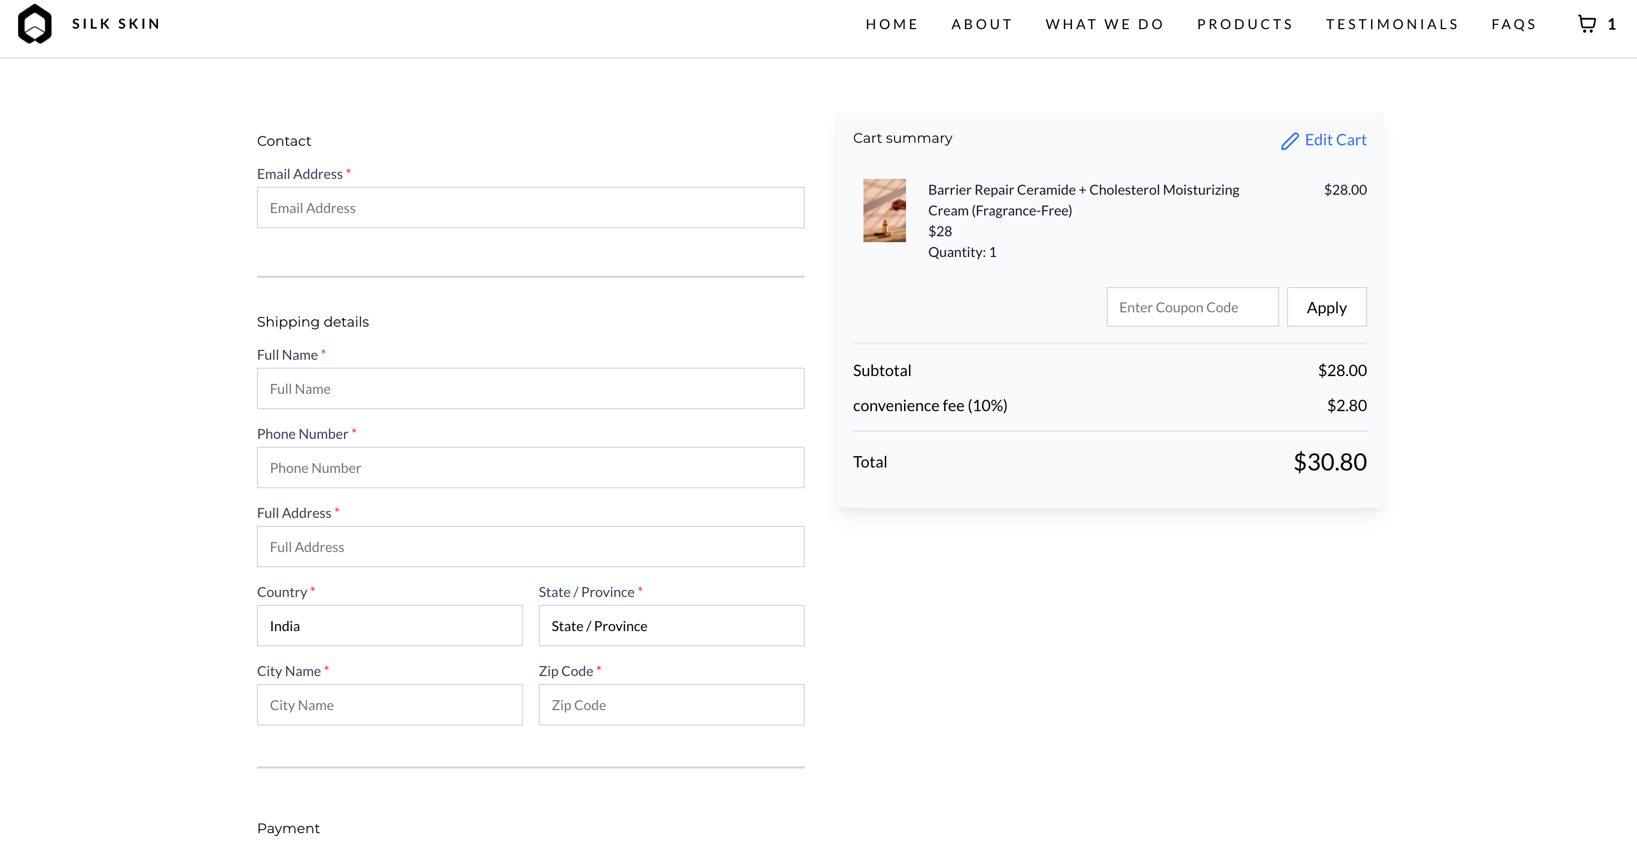Click the Full Address text box

click(x=530, y=547)
